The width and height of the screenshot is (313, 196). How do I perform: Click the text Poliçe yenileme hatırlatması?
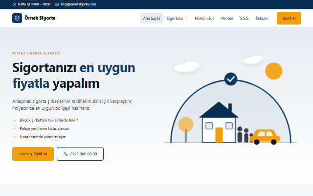(45, 128)
